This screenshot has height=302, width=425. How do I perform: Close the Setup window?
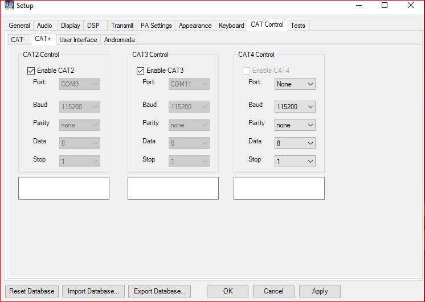tap(411, 6)
